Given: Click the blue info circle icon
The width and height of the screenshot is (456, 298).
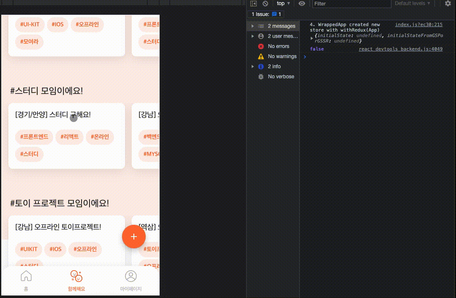Looking at the screenshot, I should (x=261, y=67).
